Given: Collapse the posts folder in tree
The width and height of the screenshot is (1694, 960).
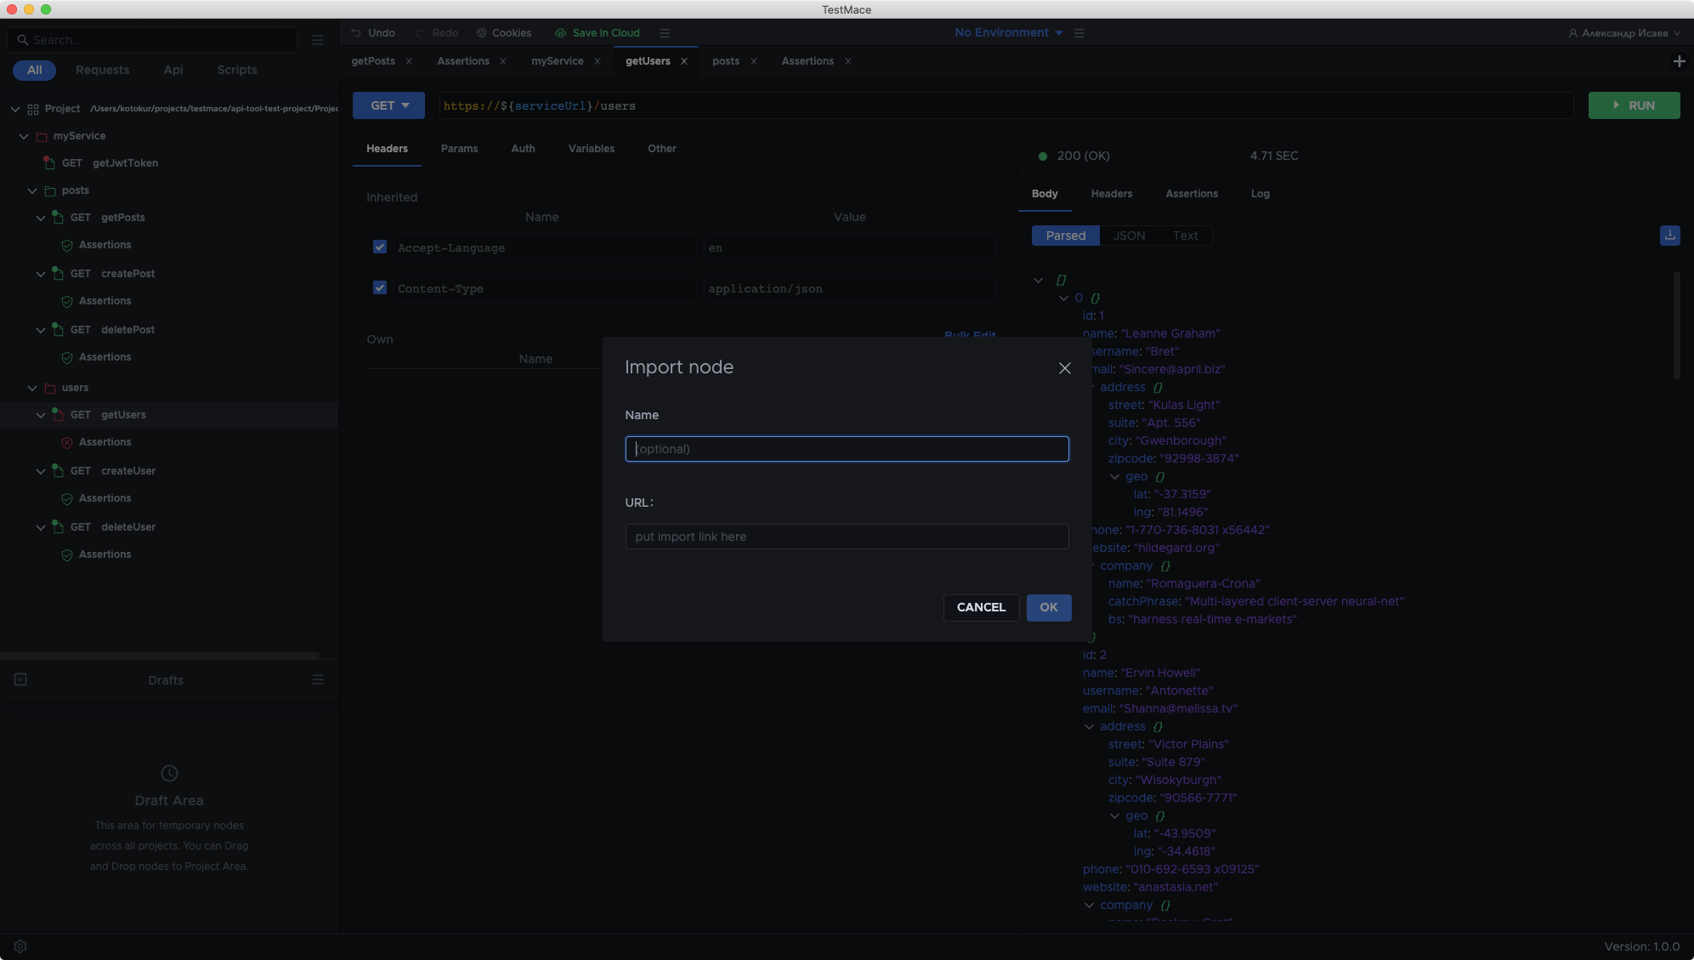Looking at the screenshot, I should [x=32, y=190].
